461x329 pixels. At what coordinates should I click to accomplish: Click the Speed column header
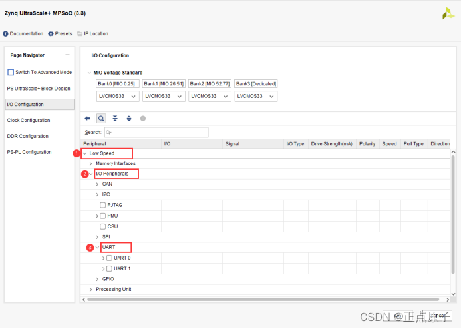(x=390, y=144)
